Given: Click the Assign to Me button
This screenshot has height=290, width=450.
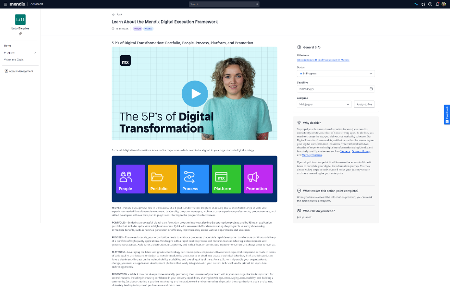Looking at the screenshot, I should pyautogui.click(x=364, y=104).
